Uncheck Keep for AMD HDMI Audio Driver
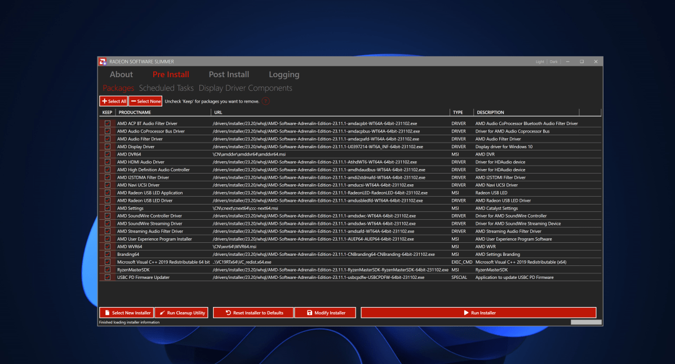The image size is (675, 364). click(108, 162)
